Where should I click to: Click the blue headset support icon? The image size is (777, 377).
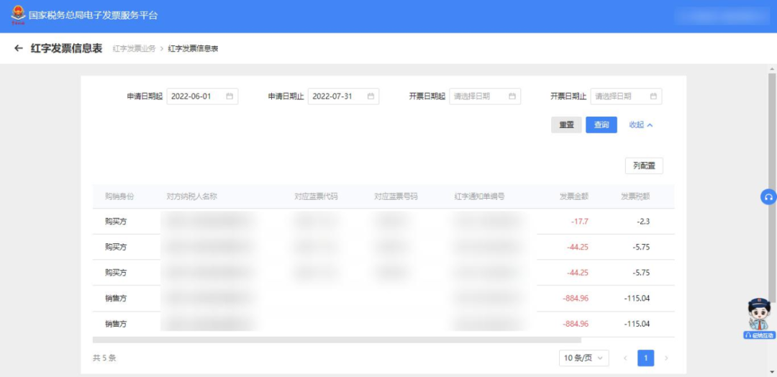[768, 196]
